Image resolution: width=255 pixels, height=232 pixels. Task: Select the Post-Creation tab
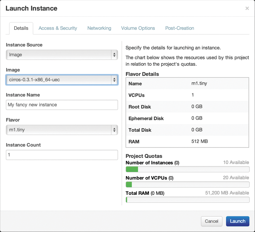click(x=179, y=28)
